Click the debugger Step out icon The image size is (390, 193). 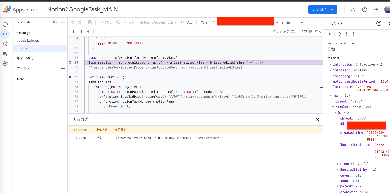[354, 34]
